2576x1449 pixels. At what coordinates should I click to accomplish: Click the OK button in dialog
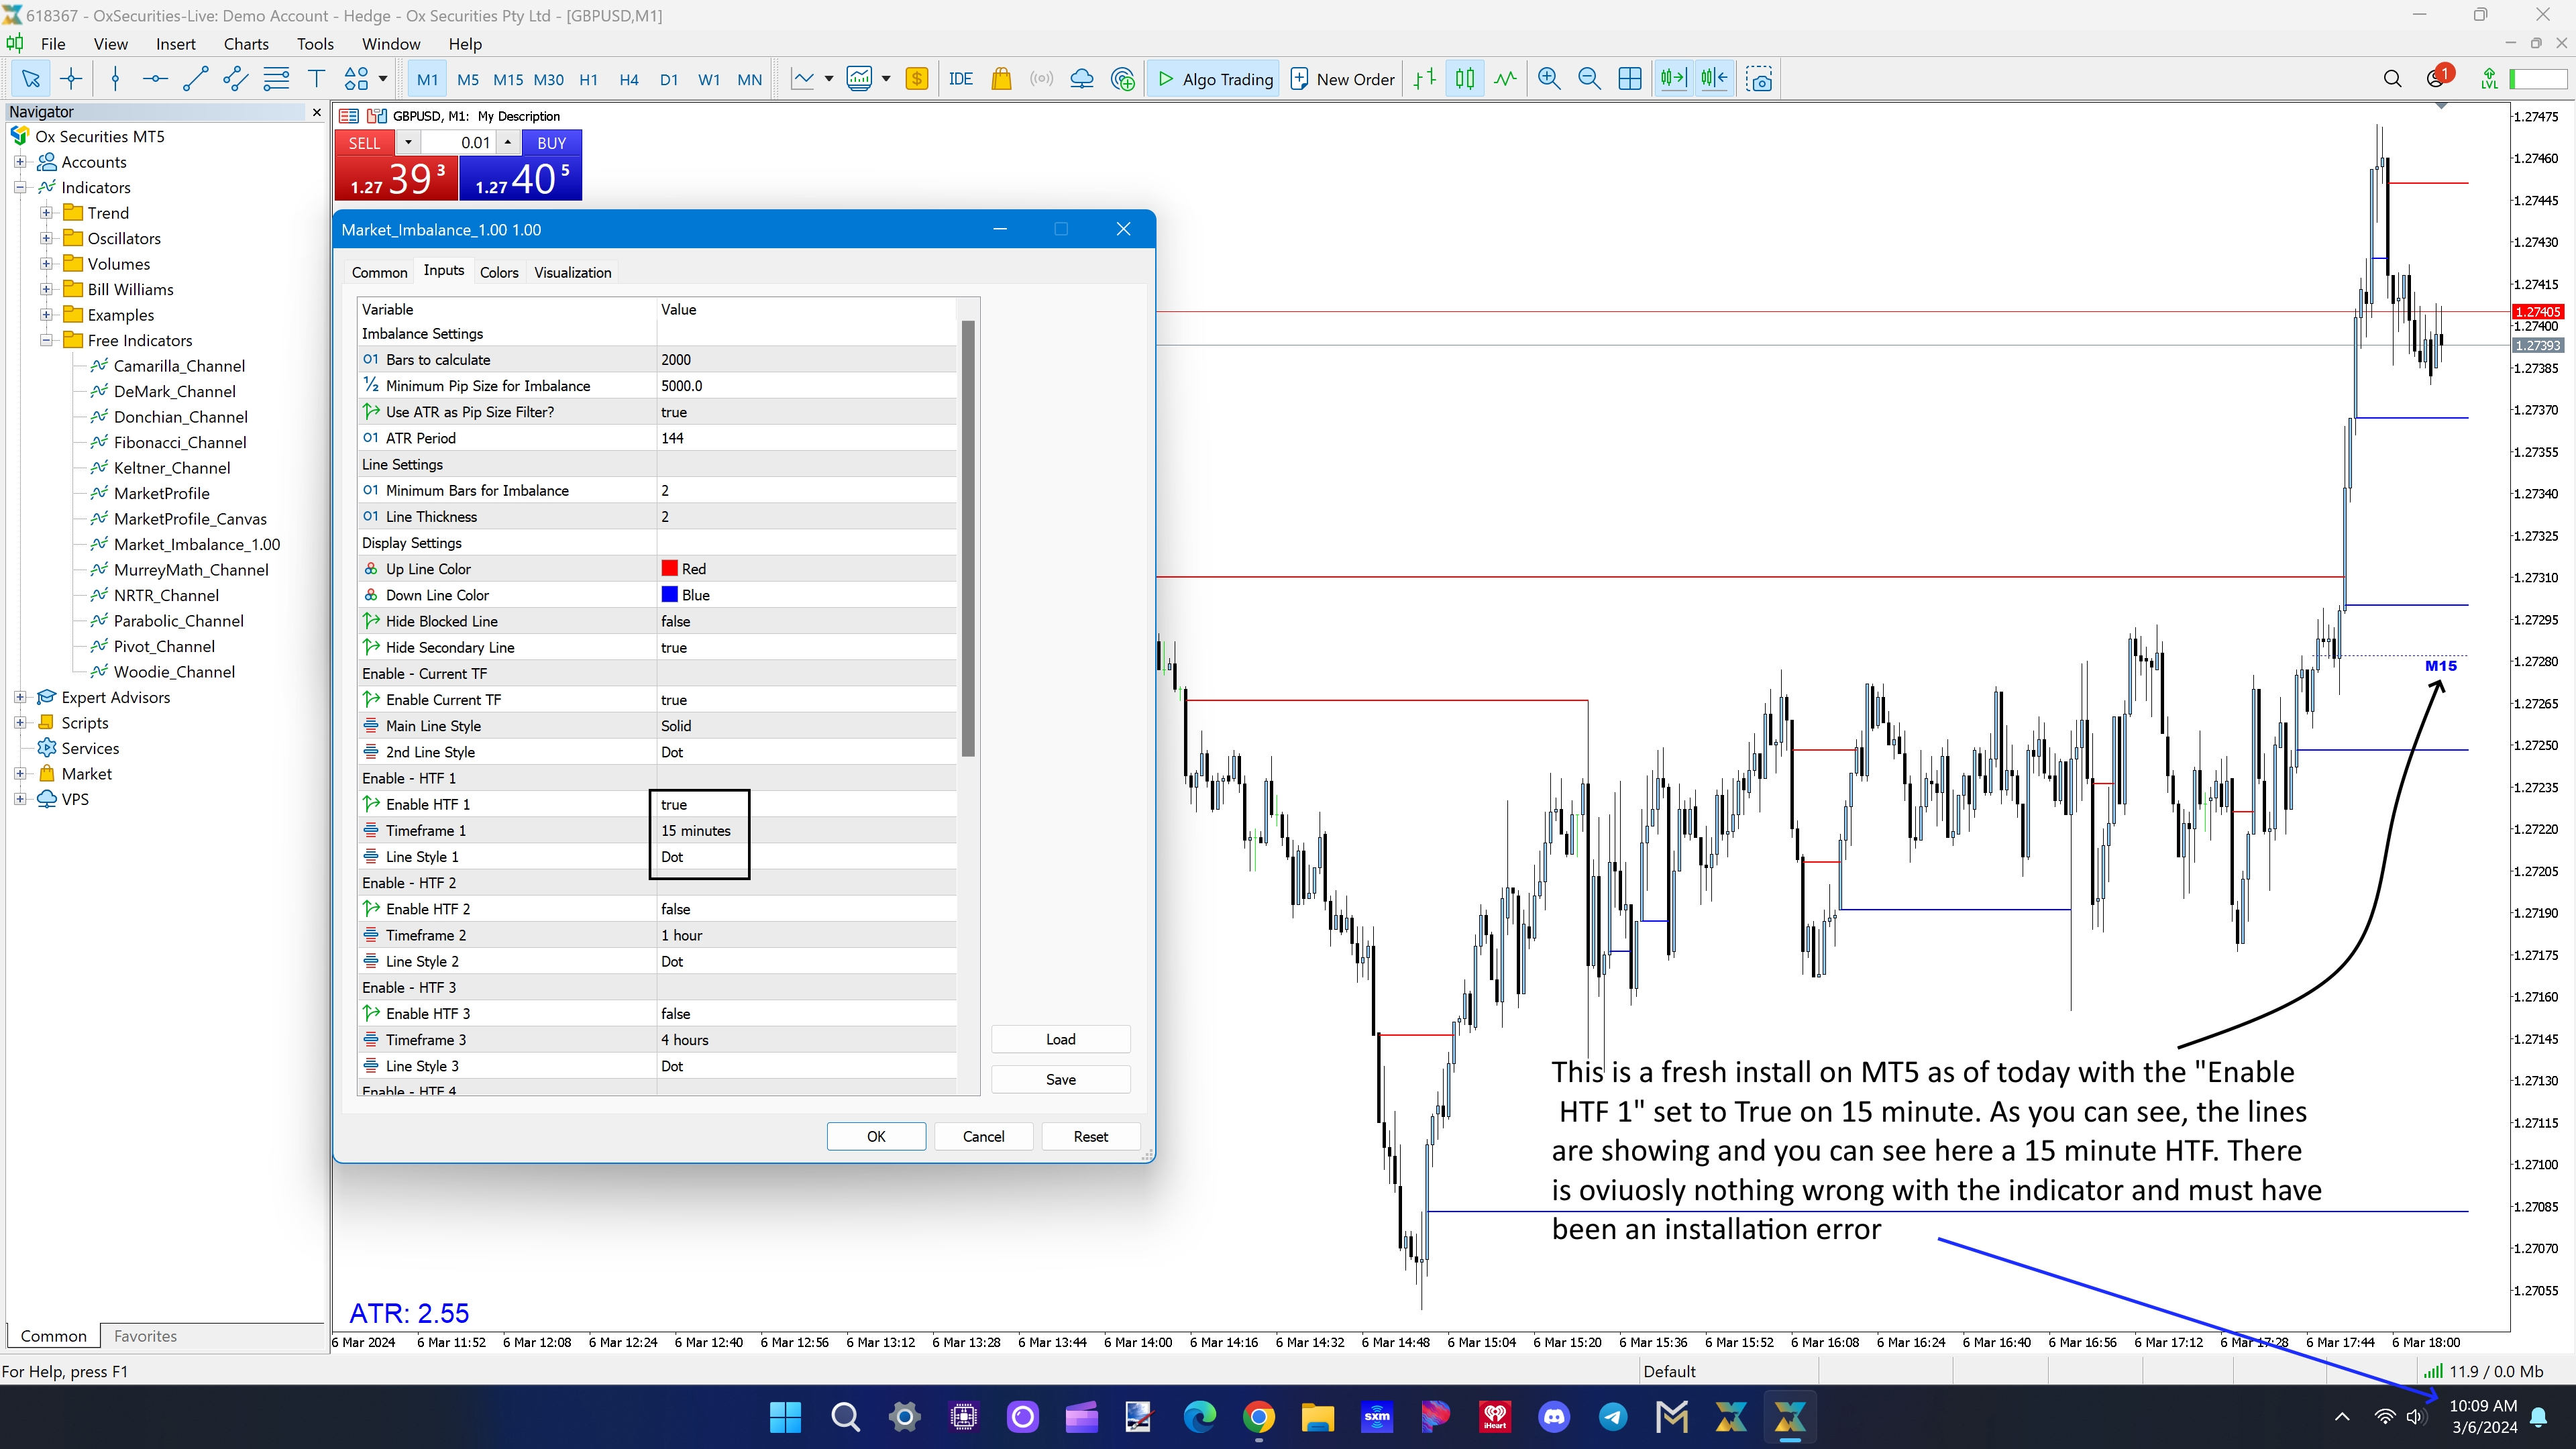tap(875, 1136)
